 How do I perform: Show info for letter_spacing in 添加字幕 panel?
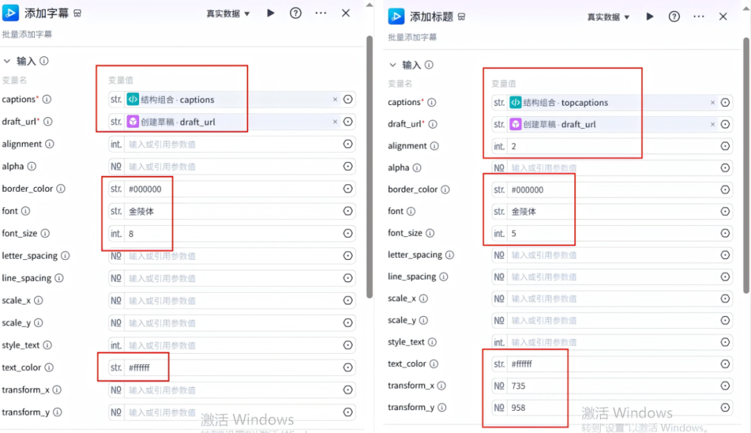[65, 256]
